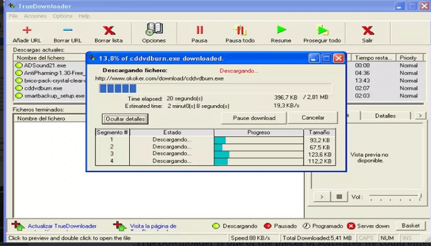
Task: Click the 112,2 KB segment size cell
Action: pyautogui.click(x=320, y=161)
